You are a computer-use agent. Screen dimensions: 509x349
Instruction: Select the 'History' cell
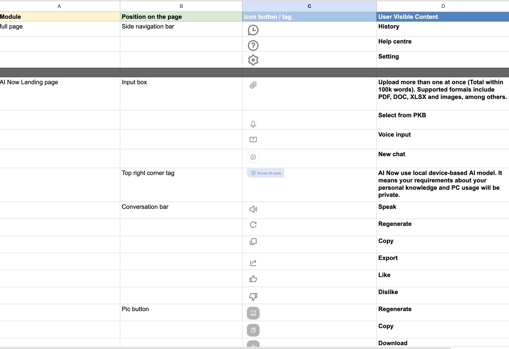(443, 29)
